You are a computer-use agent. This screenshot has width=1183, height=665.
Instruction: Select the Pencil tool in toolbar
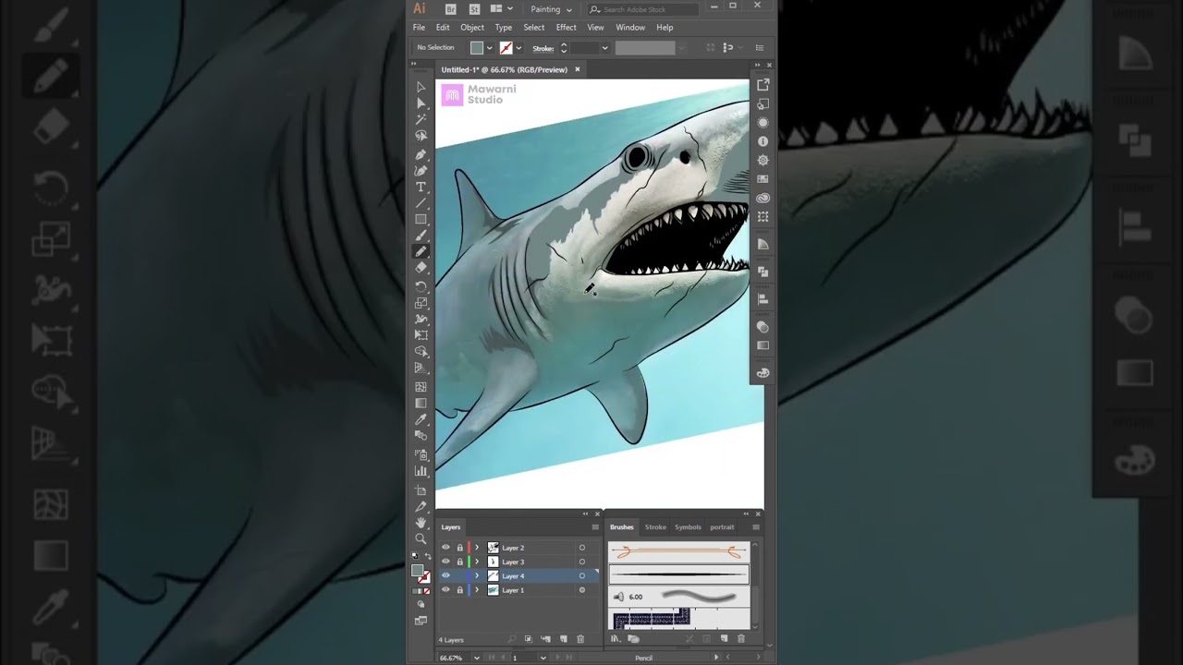pos(421,251)
